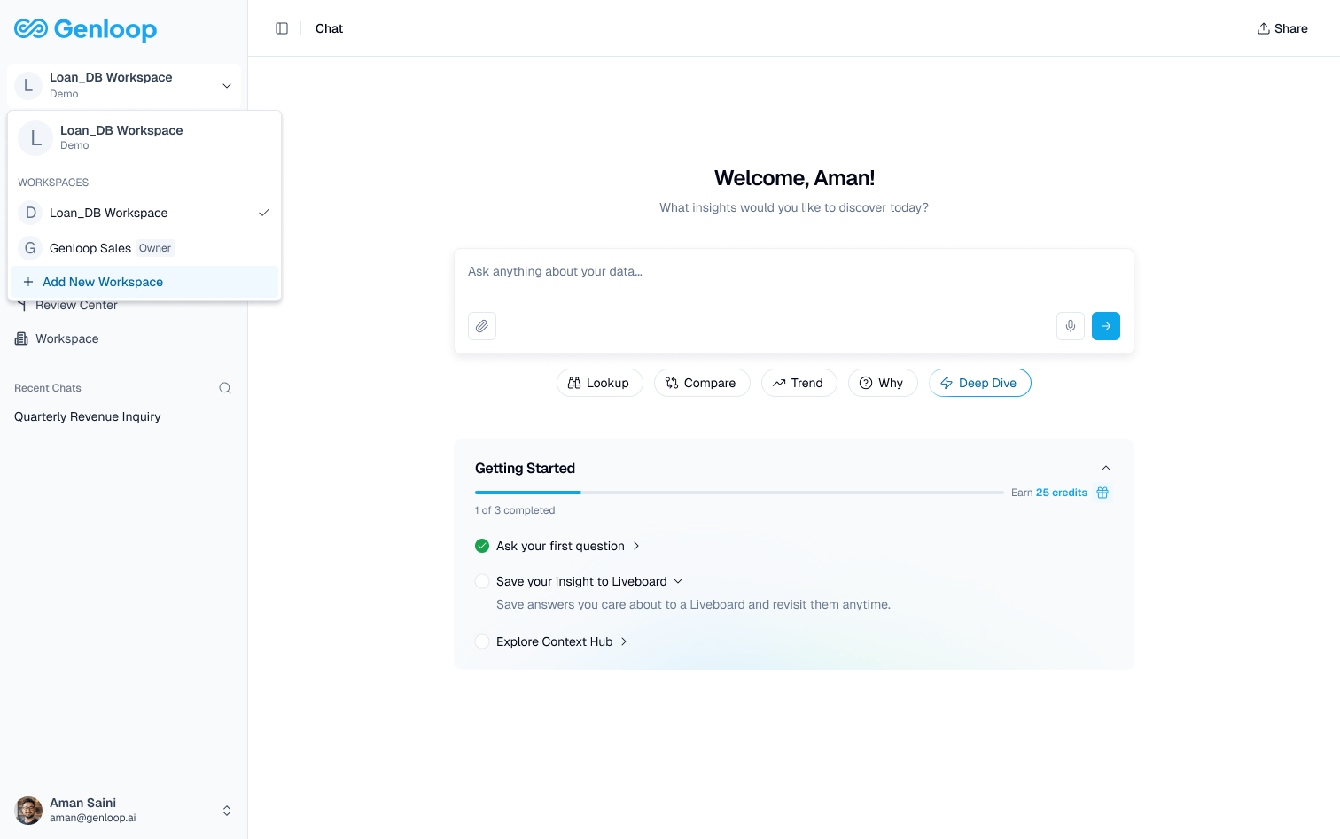This screenshot has width=1340, height=839.
Task: Click the Workspace building icon
Action: (21, 338)
